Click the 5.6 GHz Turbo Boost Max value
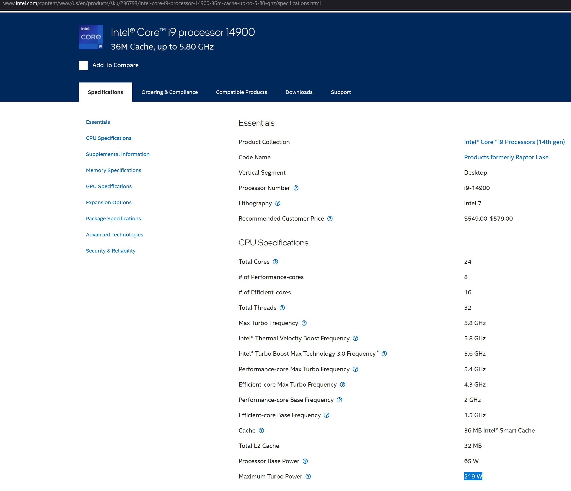Viewport: 571px width, 491px height. 475,354
